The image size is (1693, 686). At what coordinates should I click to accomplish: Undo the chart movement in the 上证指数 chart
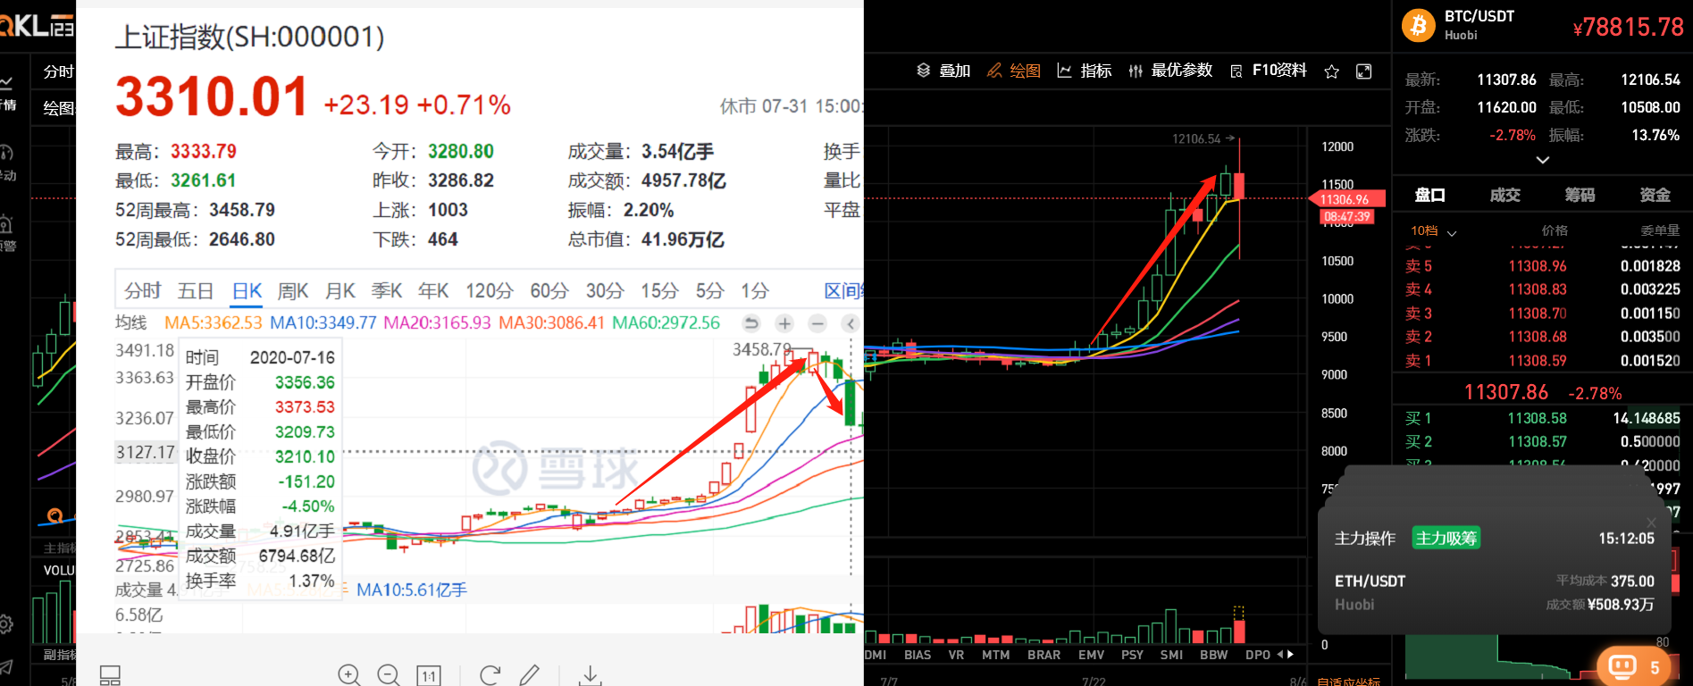tap(751, 323)
